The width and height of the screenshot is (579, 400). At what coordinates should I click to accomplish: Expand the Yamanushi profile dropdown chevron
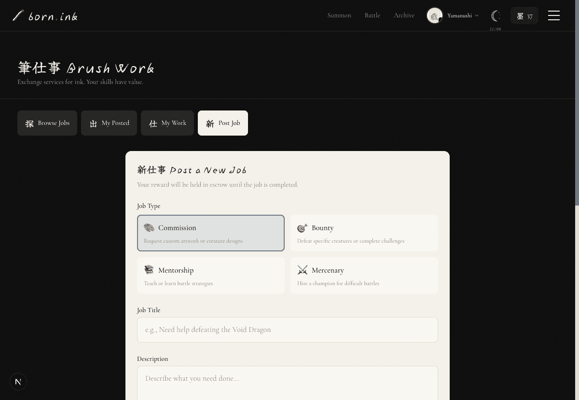[x=477, y=15]
